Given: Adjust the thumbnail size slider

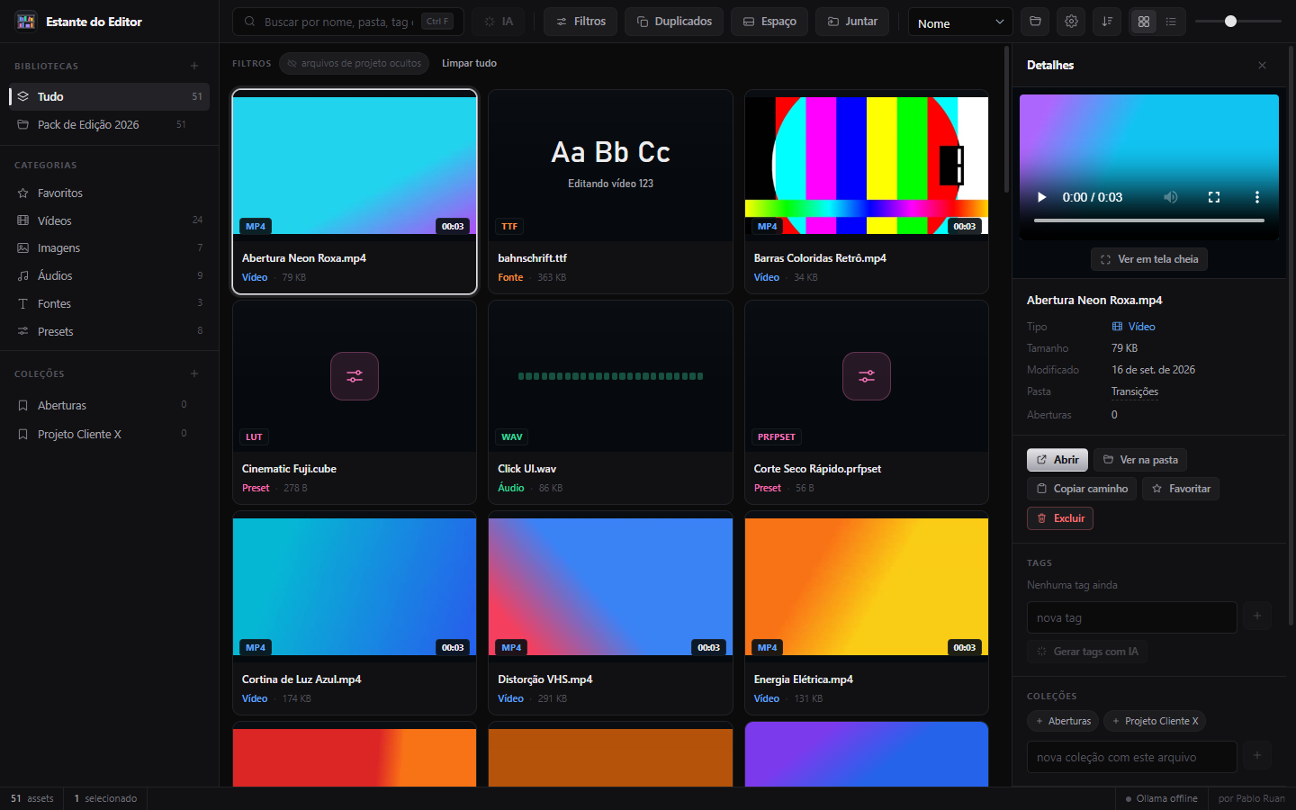Looking at the screenshot, I should (x=1238, y=22).
